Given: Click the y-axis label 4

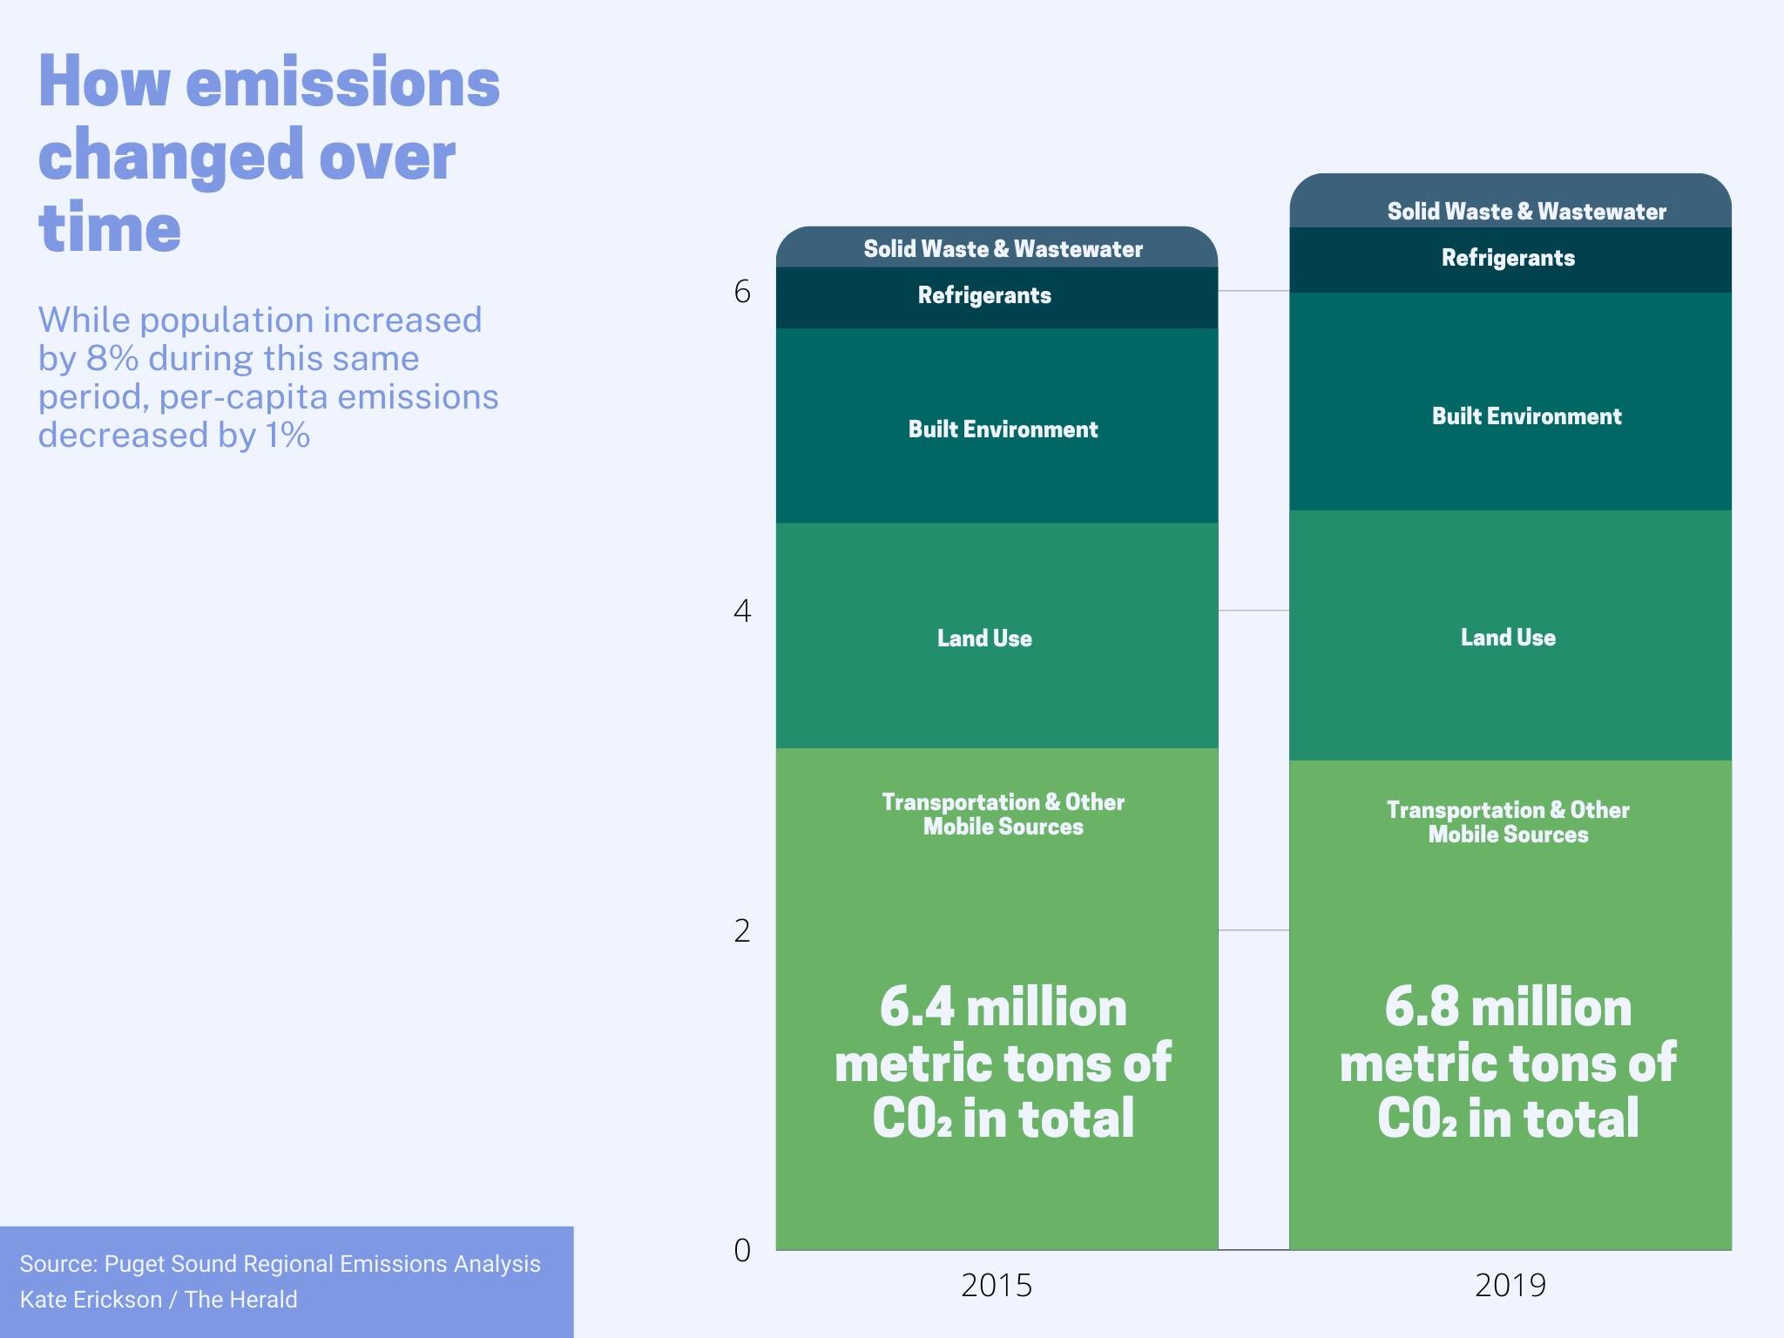Looking at the screenshot, I should (742, 612).
